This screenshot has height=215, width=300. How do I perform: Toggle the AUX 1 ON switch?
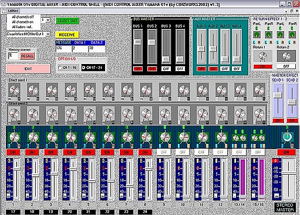click(x=201, y=69)
